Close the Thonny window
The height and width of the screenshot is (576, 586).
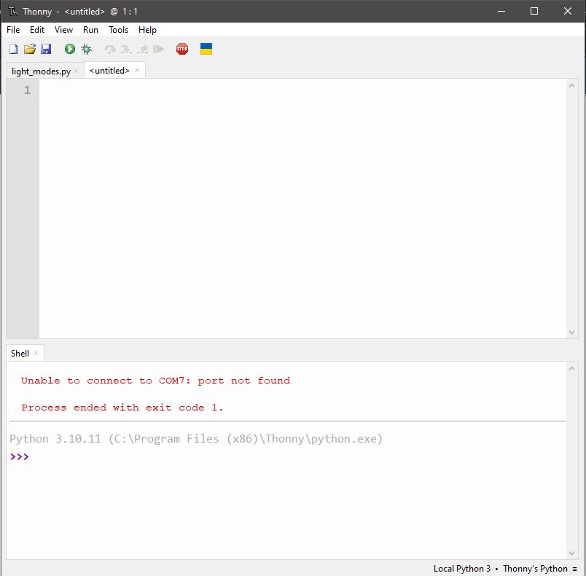coord(568,11)
